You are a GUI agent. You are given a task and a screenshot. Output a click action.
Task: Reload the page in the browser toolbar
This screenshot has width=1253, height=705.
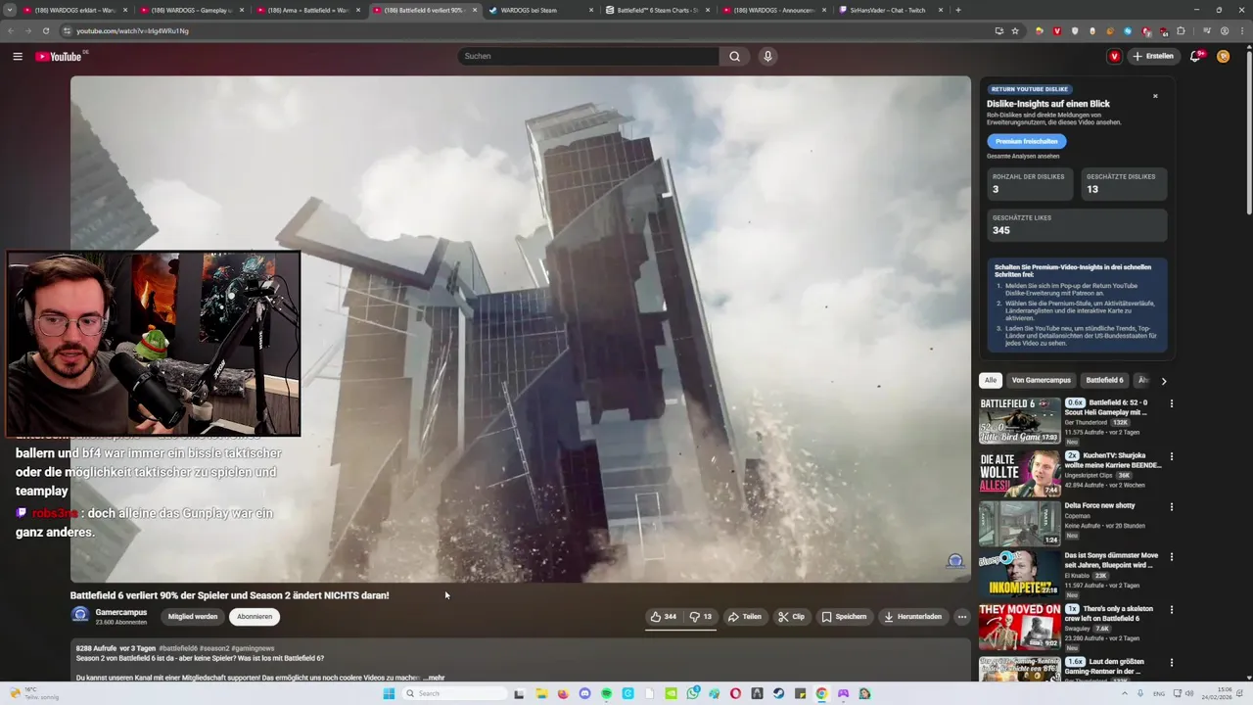coord(45,30)
